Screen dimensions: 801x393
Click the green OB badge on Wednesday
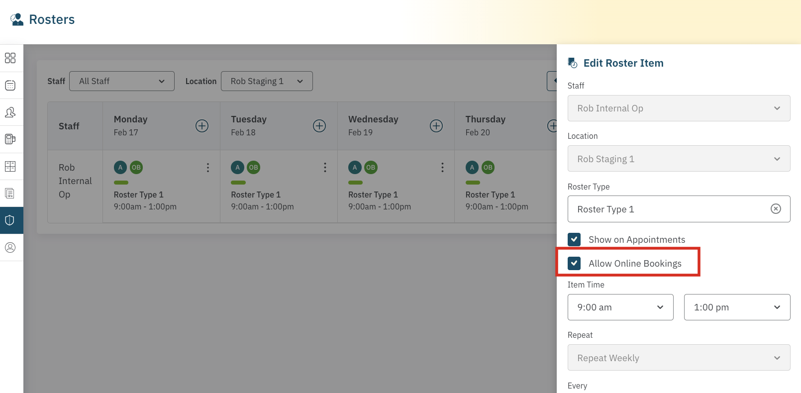(371, 168)
